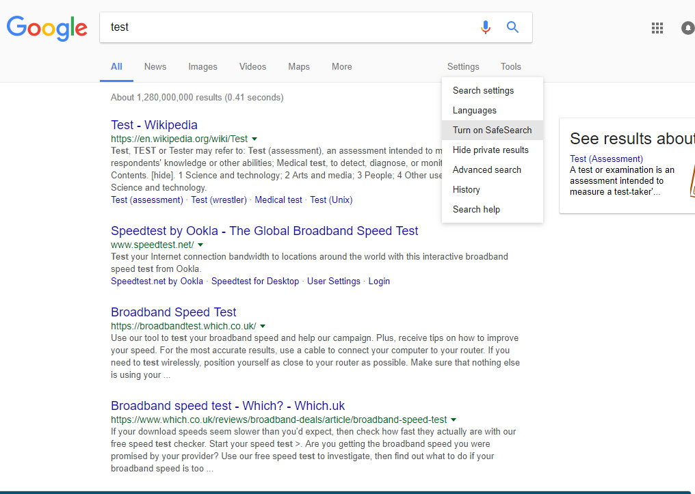The width and height of the screenshot is (695, 494).
Task: Open the notifications bell
Action: click(688, 28)
